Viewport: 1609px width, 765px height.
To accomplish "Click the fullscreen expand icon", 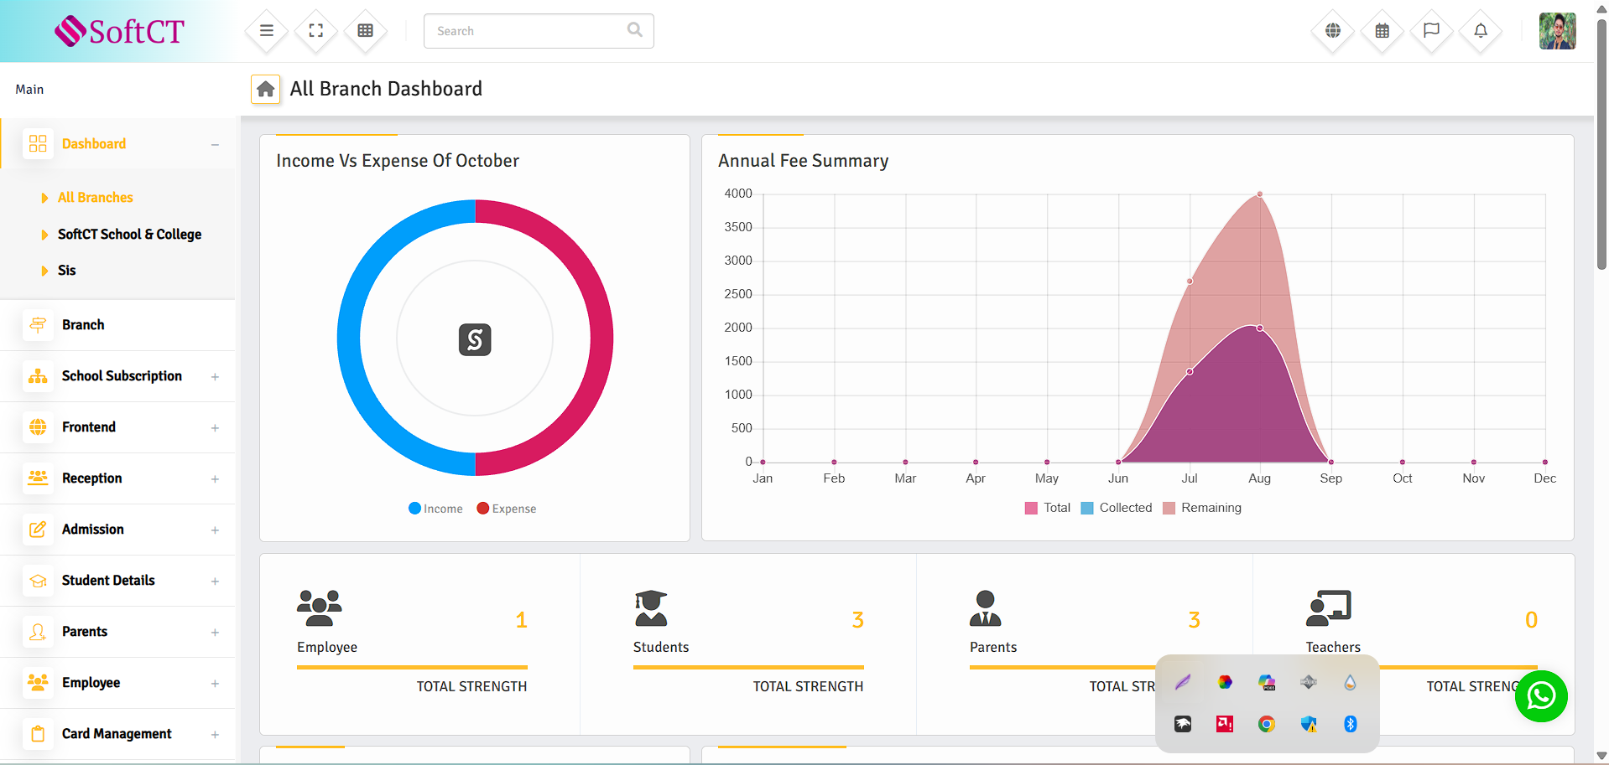I will (x=316, y=31).
